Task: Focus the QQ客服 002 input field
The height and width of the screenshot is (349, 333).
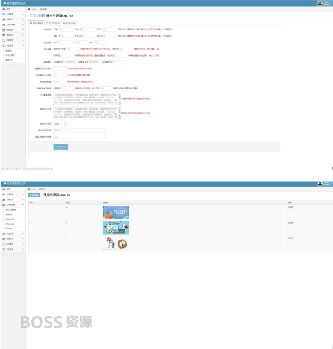Action: tap(94, 62)
